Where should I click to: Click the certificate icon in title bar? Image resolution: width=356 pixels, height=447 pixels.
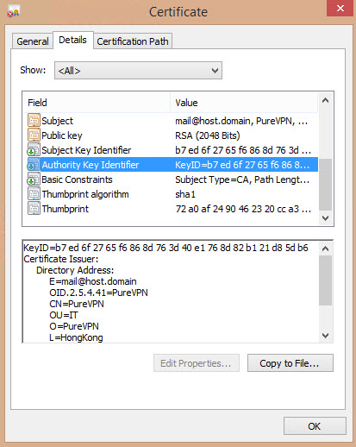13,12
